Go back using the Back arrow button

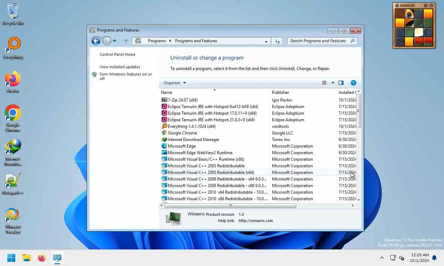[96, 41]
